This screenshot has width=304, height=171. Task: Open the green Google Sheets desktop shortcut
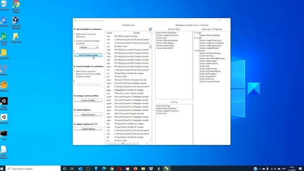[x=4, y=39]
